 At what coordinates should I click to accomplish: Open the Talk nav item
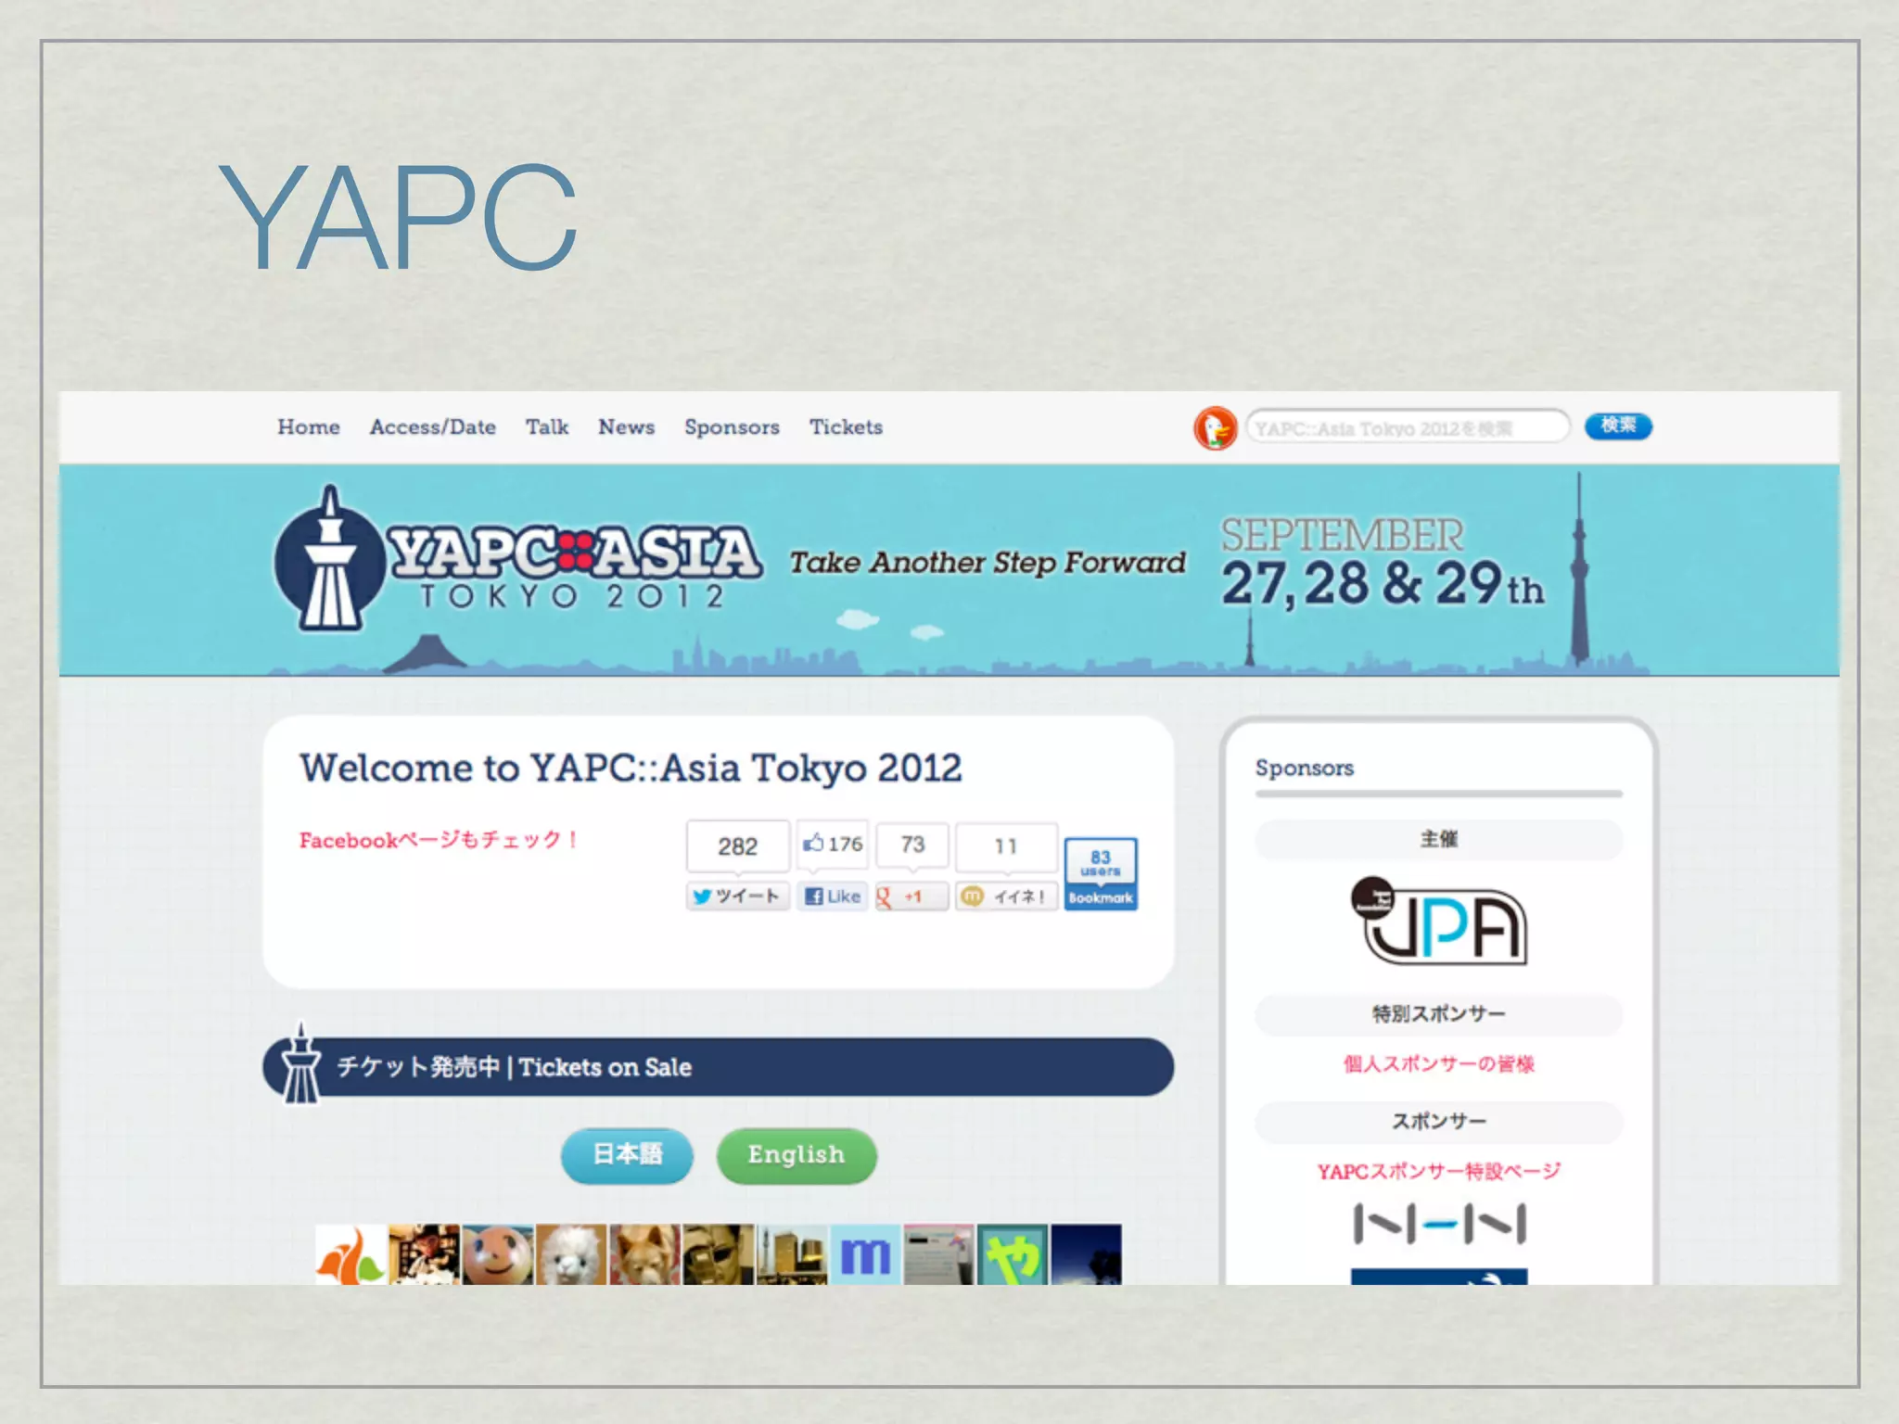pos(547,427)
